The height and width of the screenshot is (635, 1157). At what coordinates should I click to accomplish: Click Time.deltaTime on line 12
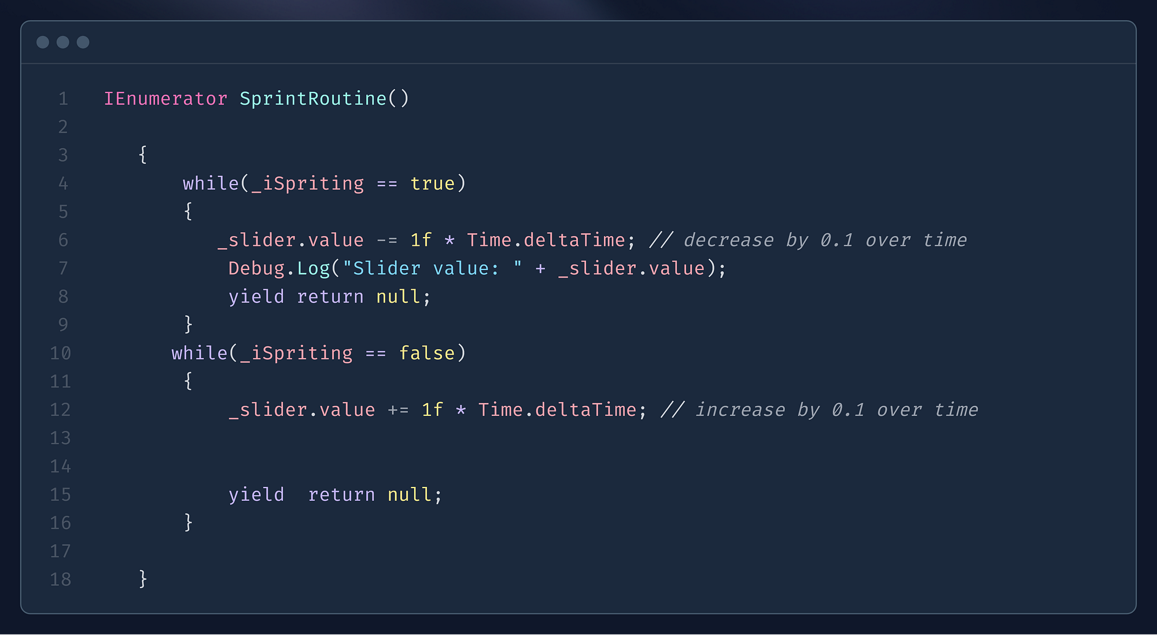[x=557, y=410]
